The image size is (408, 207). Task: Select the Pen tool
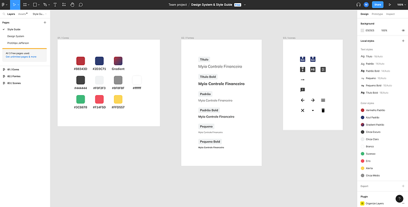[x=45, y=4]
